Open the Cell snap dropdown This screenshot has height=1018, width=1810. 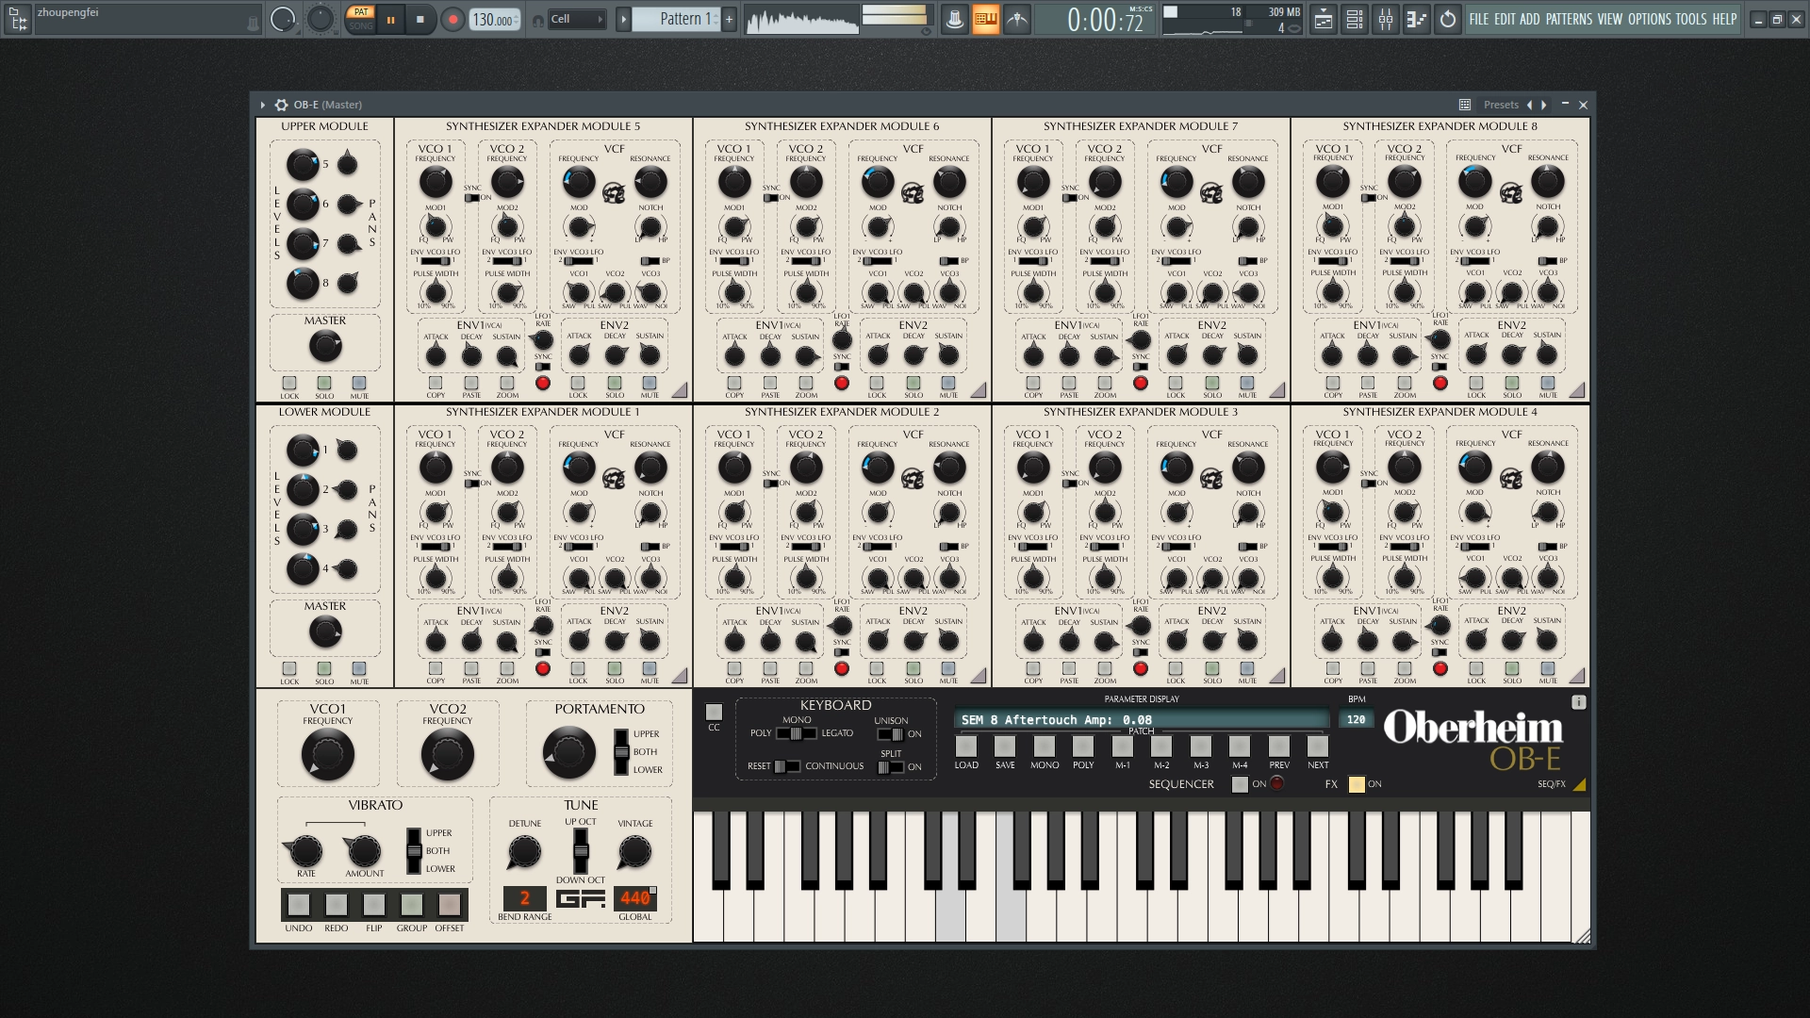tap(576, 19)
